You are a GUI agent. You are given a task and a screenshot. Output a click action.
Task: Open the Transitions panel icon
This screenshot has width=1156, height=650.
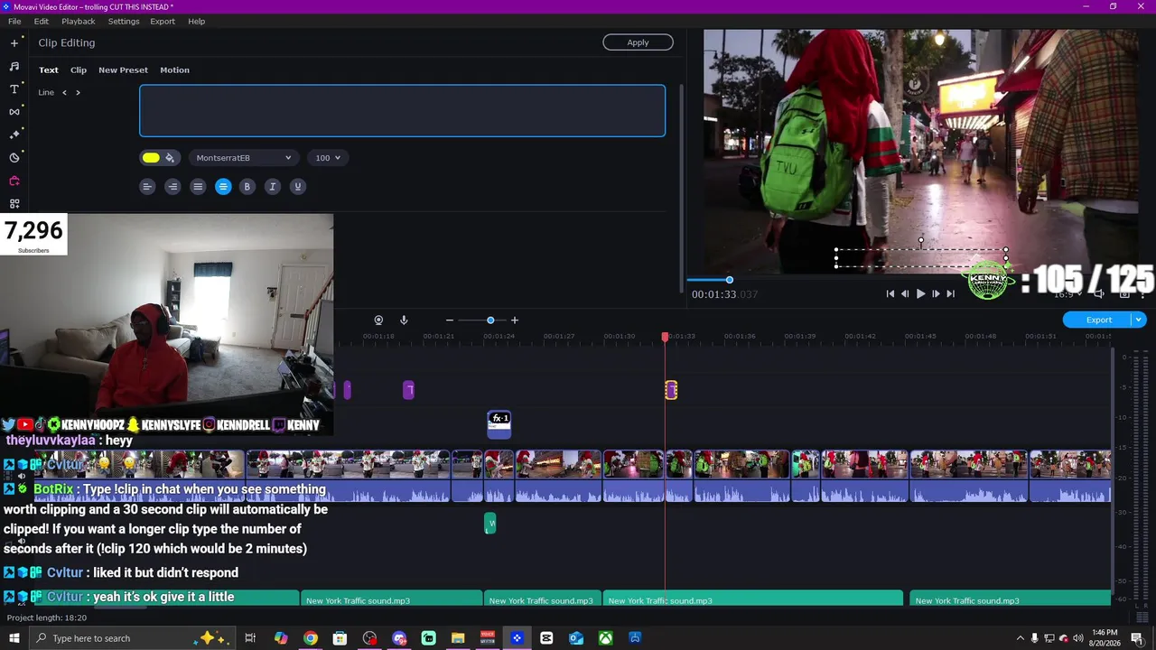point(14,112)
